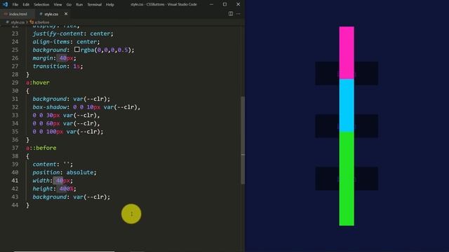This screenshot has height=252, width=449.
Task: Click position: absolute on line 40
Action: (x=65, y=173)
